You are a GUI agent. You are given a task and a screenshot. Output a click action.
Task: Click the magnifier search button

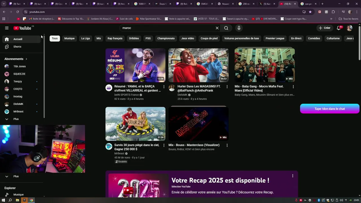click(x=226, y=28)
